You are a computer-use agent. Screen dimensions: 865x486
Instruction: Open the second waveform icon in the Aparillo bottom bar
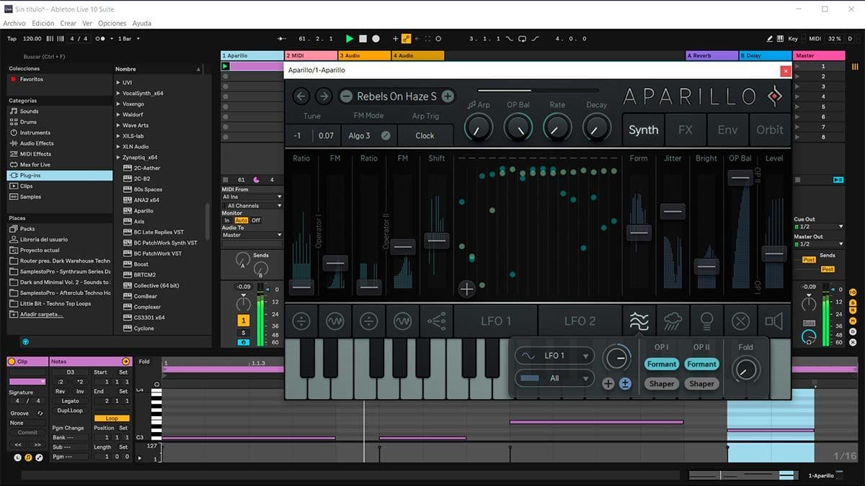click(403, 320)
